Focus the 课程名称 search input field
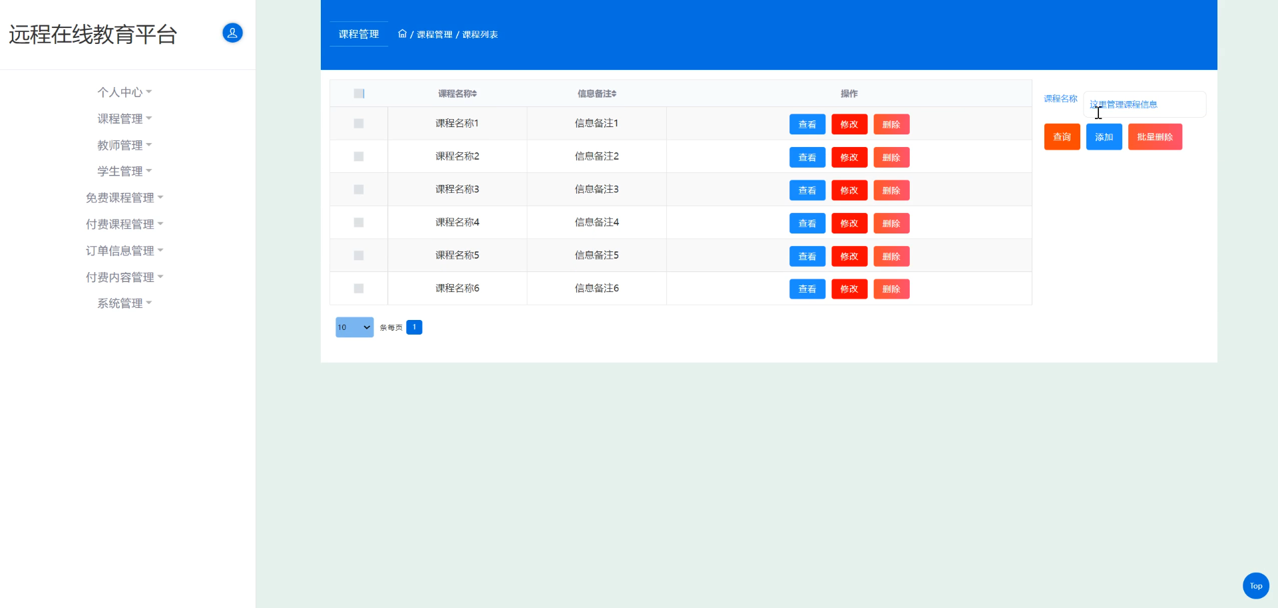Screen dimensions: 1278x608 [x=1145, y=104]
